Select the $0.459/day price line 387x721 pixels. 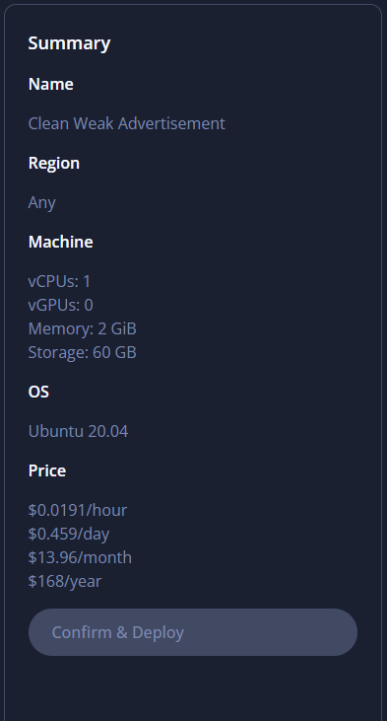(69, 534)
